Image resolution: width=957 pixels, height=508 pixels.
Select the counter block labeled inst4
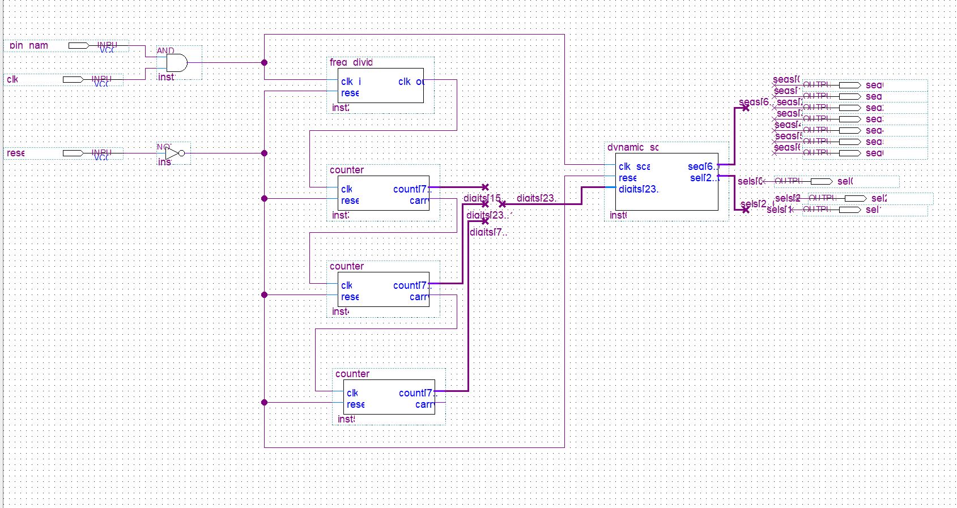[x=384, y=289]
